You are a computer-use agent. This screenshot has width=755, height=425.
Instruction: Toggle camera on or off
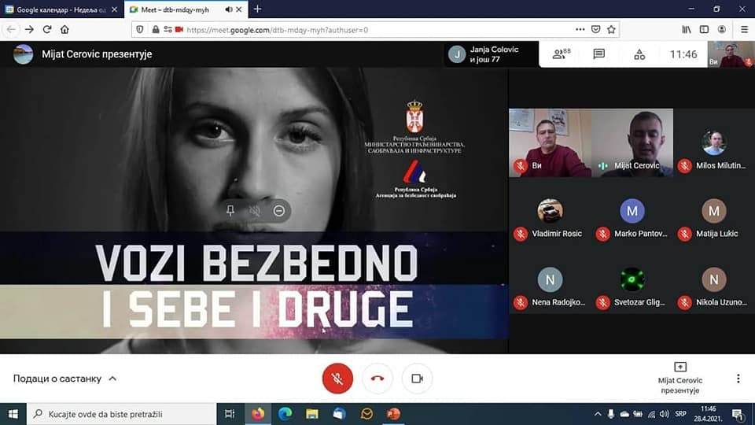[418, 379]
